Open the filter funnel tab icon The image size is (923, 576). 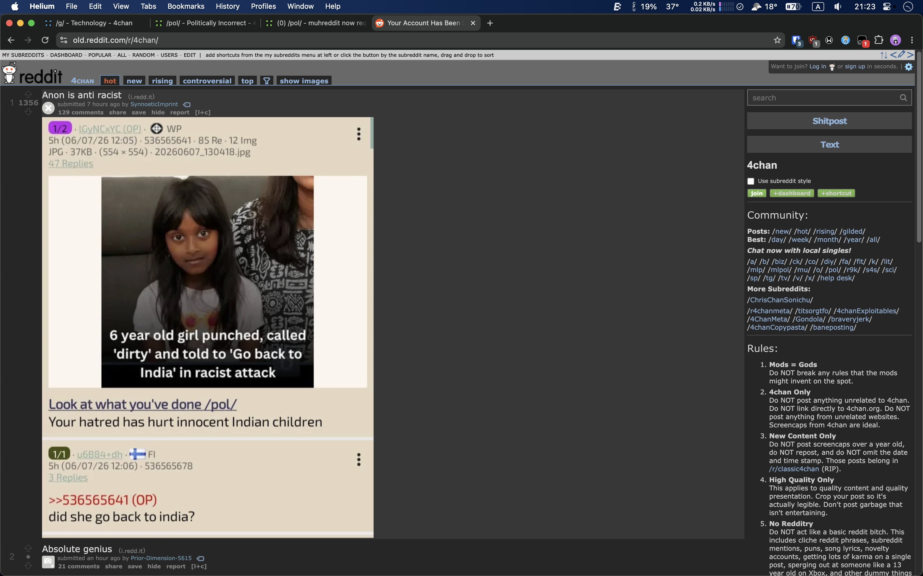267,81
